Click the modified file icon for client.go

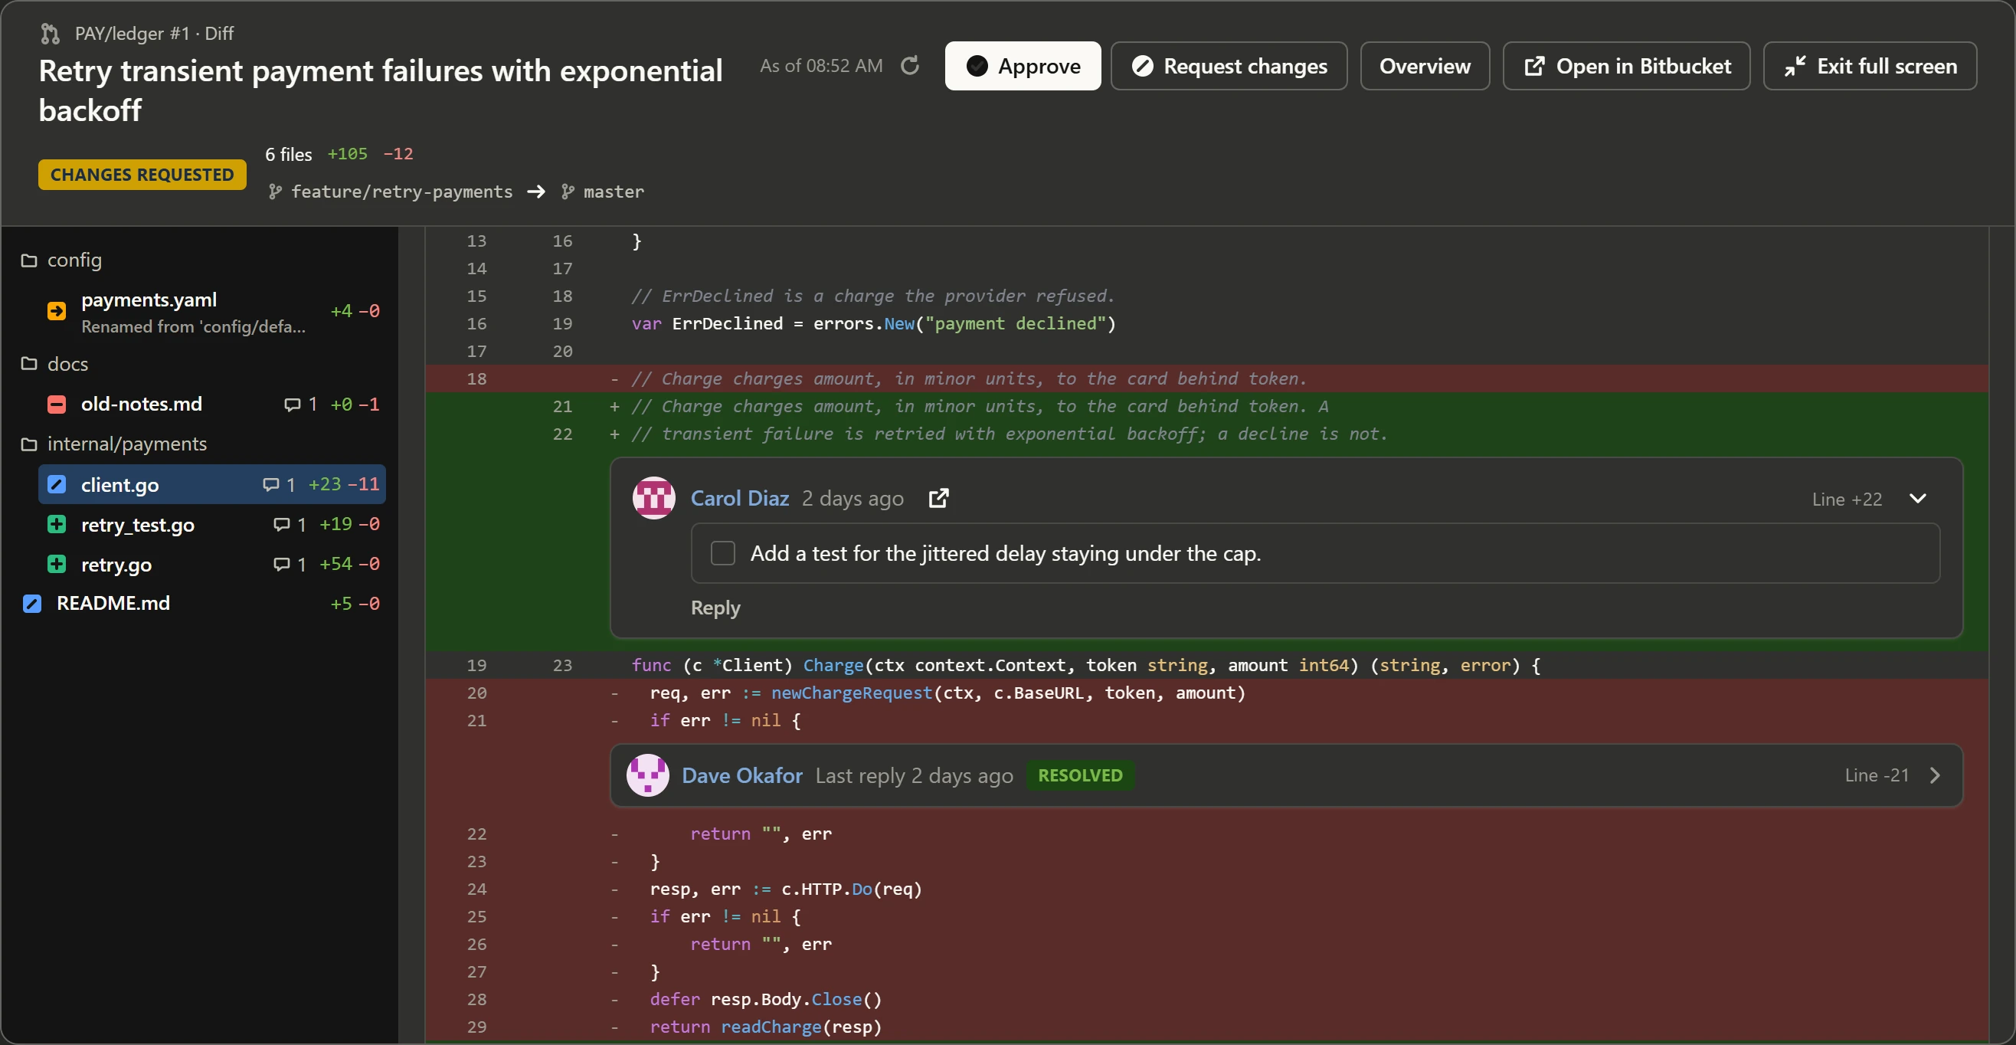tap(57, 484)
